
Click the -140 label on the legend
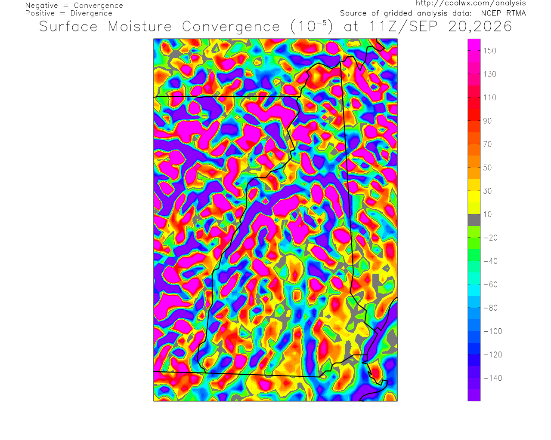[493, 378]
